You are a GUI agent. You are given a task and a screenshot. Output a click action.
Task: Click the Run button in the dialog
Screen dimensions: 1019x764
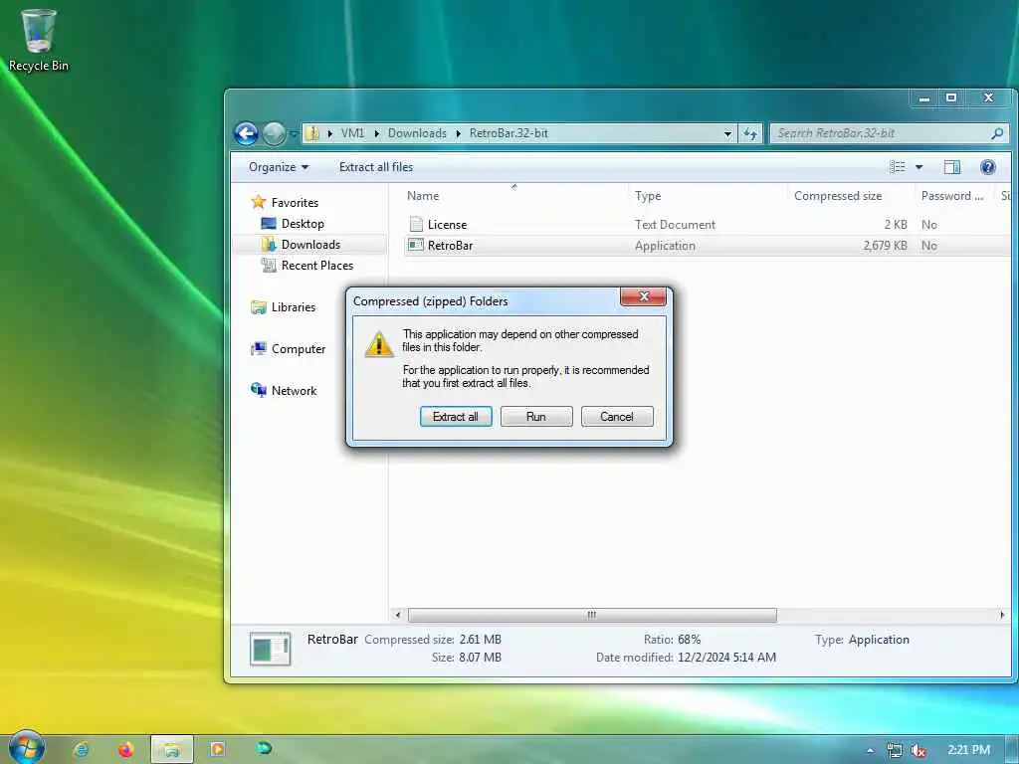coord(536,417)
